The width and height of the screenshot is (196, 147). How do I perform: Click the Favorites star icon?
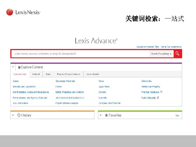106,115
